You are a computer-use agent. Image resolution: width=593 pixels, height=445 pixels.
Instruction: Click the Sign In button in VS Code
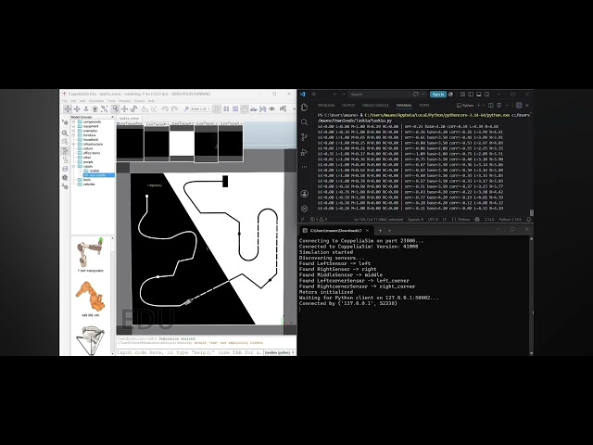pos(438,95)
